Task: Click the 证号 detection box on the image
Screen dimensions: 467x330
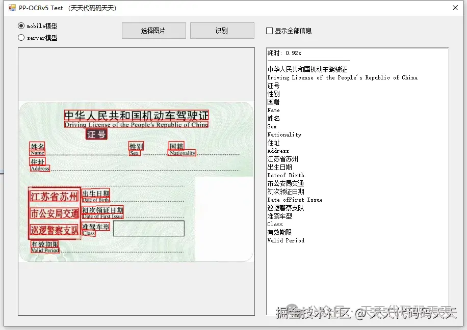Action: pos(96,134)
